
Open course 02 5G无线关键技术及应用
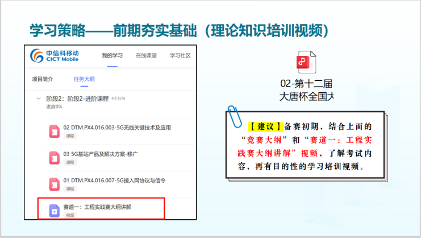pos(117,128)
